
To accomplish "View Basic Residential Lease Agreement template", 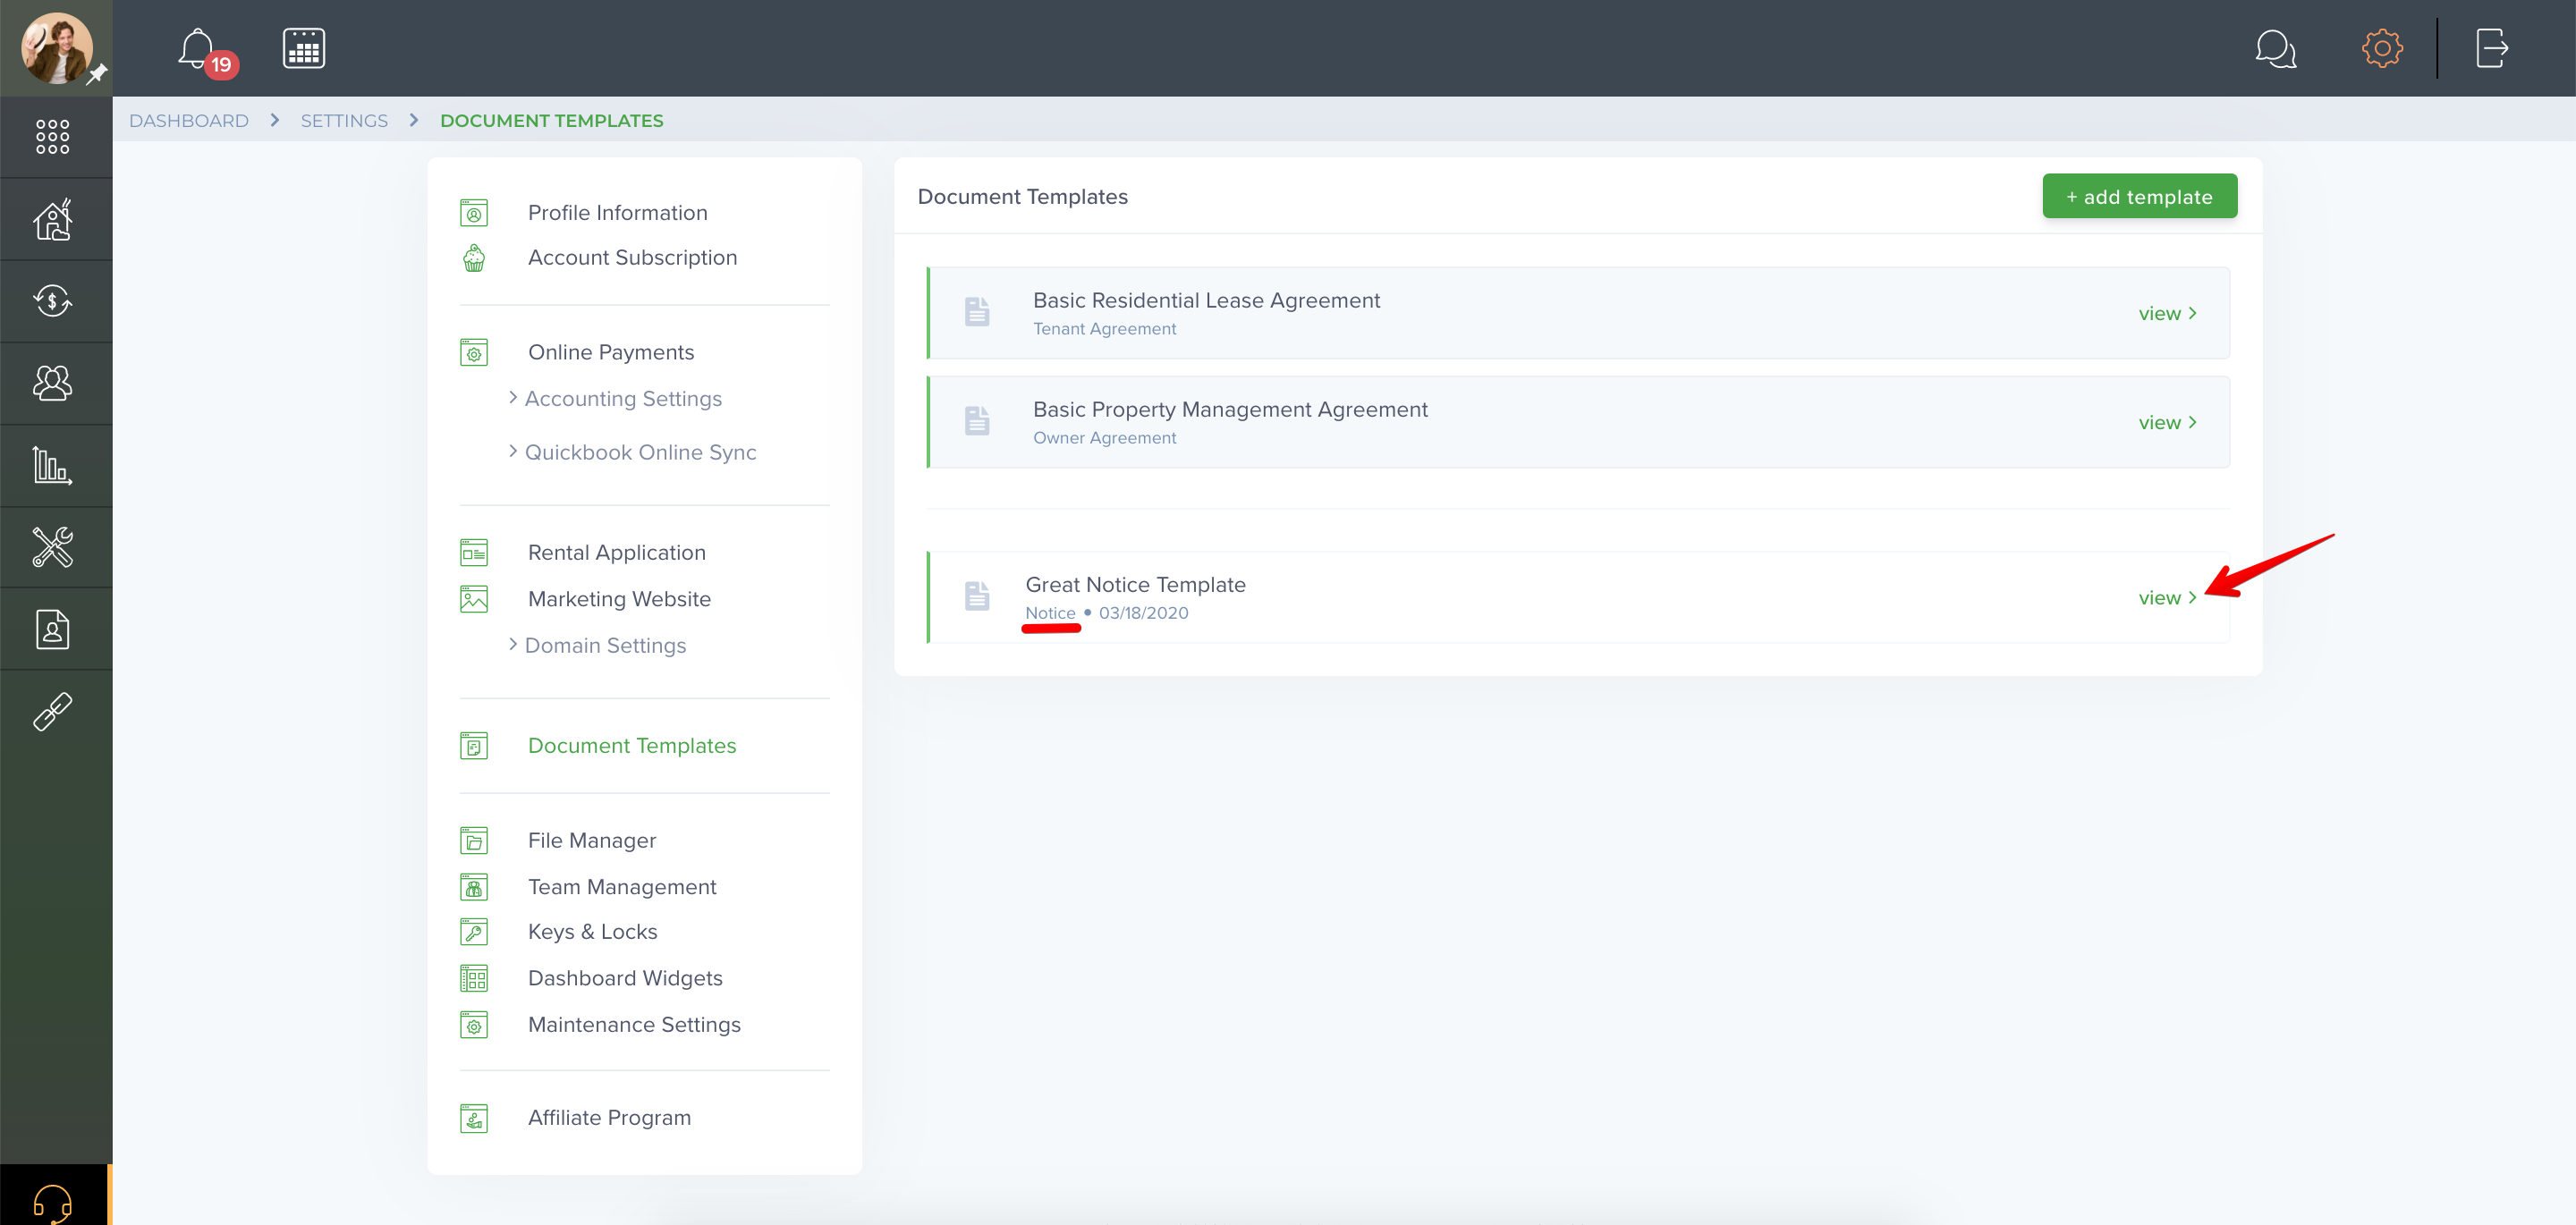I will pyautogui.click(x=2167, y=314).
